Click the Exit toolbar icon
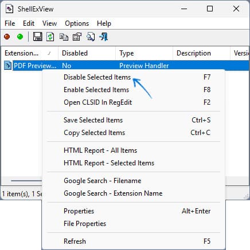The image size is (250, 250). 104,37
